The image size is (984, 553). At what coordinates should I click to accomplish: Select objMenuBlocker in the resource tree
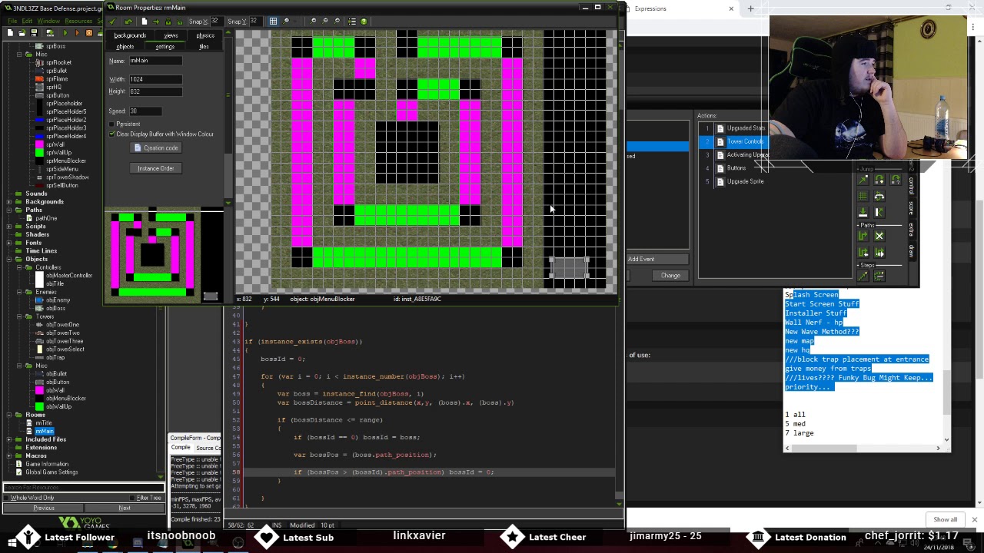65,398
